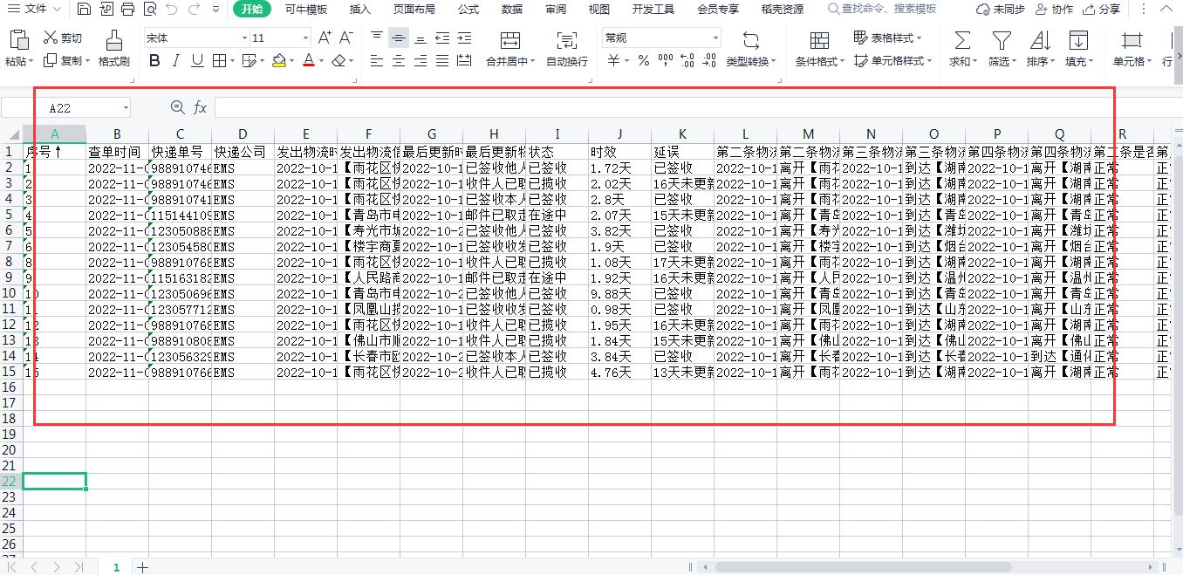Click the eraser clear-format icon
1183x575 pixels.
pos(339,61)
